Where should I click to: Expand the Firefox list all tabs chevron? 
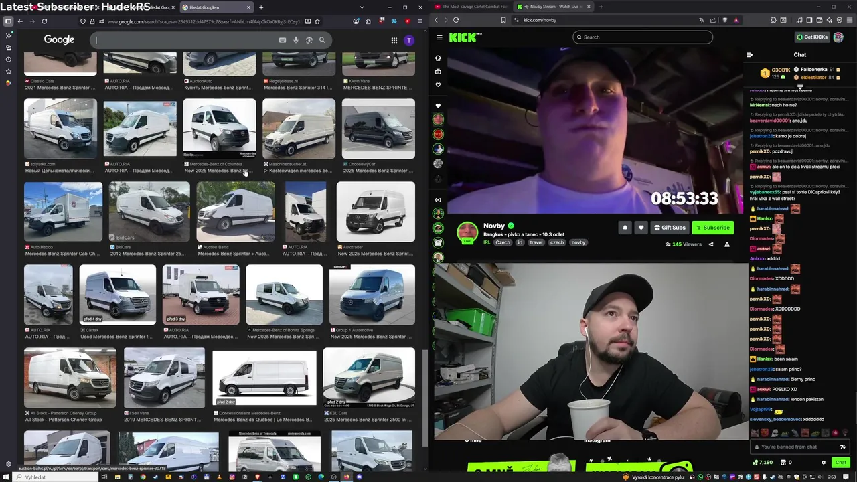[x=362, y=7]
